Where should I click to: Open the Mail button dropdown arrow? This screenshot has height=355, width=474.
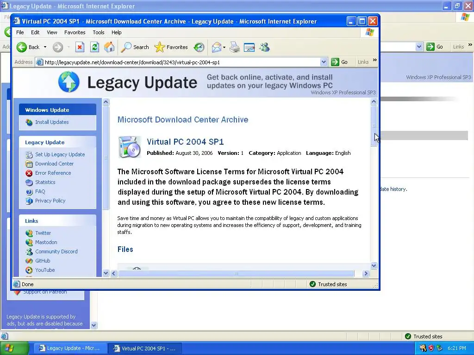click(x=224, y=47)
